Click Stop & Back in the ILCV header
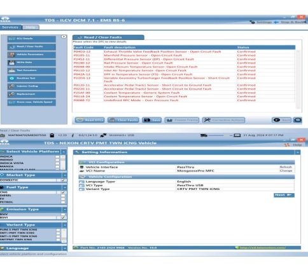This screenshot has height=277, width=308. coord(290,22)
